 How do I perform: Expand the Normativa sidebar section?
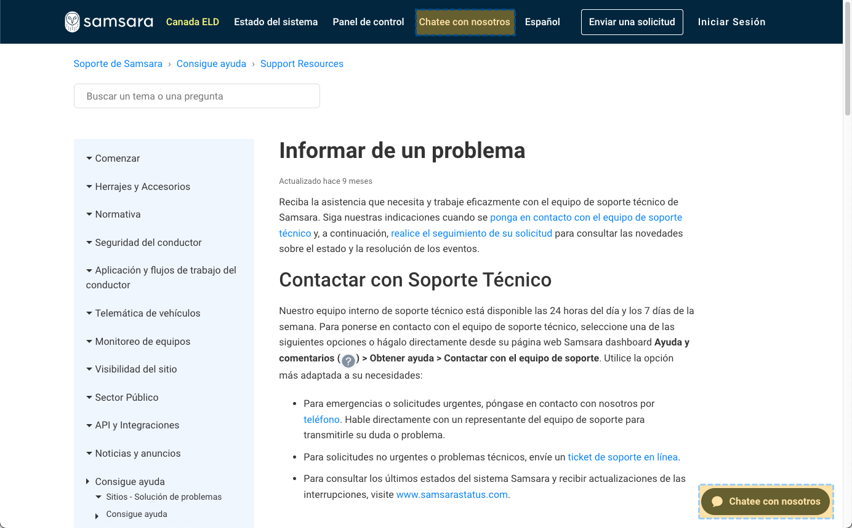113,214
